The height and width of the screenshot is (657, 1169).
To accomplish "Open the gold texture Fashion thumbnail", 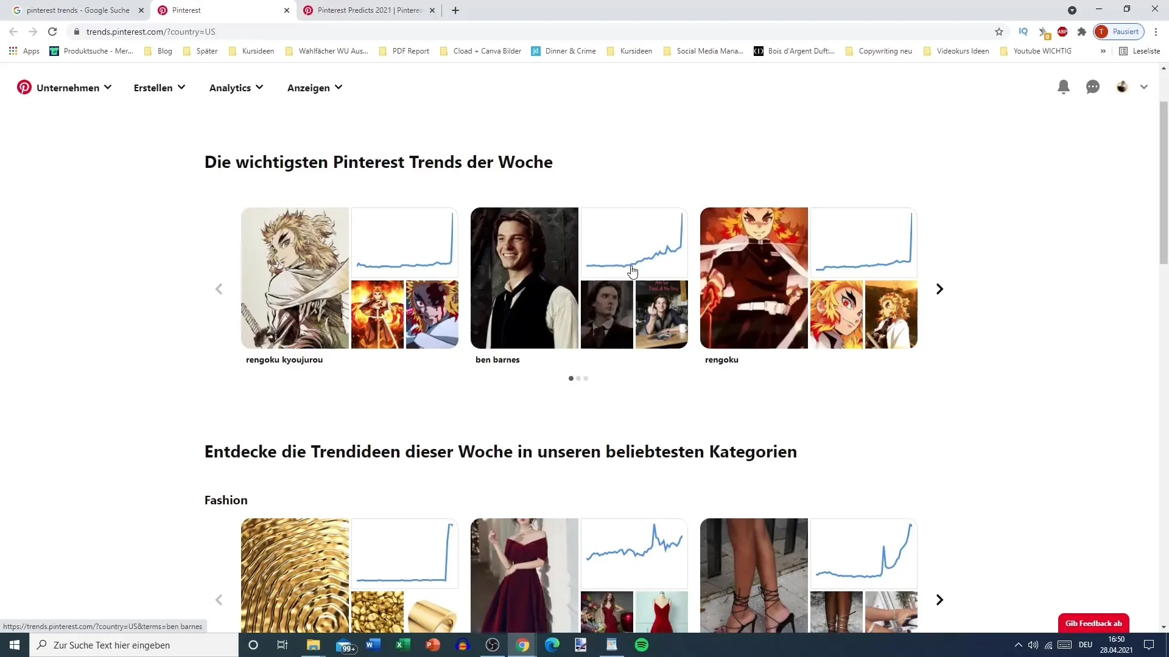I will click(295, 575).
